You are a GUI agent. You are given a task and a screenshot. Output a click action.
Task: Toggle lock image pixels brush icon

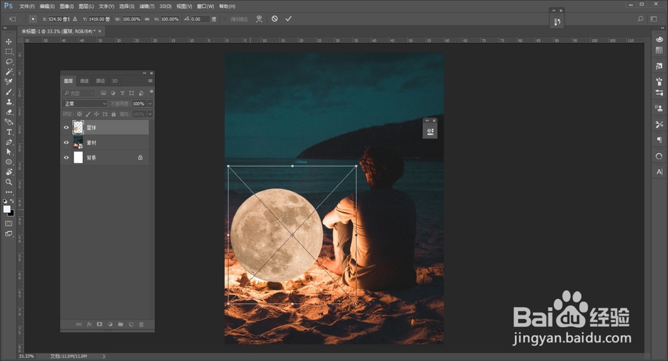click(x=88, y=114)
